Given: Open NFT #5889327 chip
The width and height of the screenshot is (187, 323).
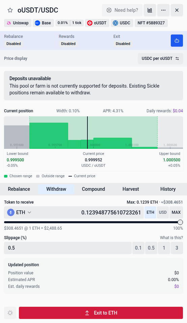Looking at the screenshot, I should pos(151,23).
